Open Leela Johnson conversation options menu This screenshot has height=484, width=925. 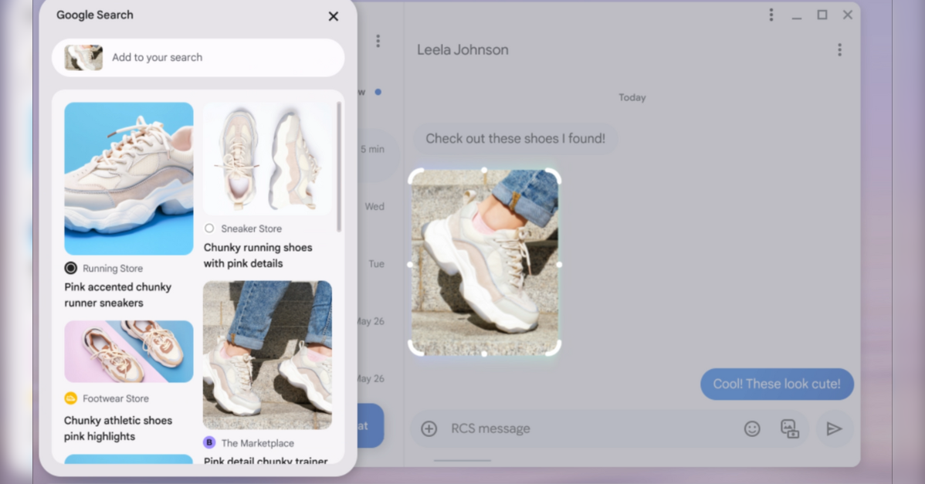tap(839, 50)
